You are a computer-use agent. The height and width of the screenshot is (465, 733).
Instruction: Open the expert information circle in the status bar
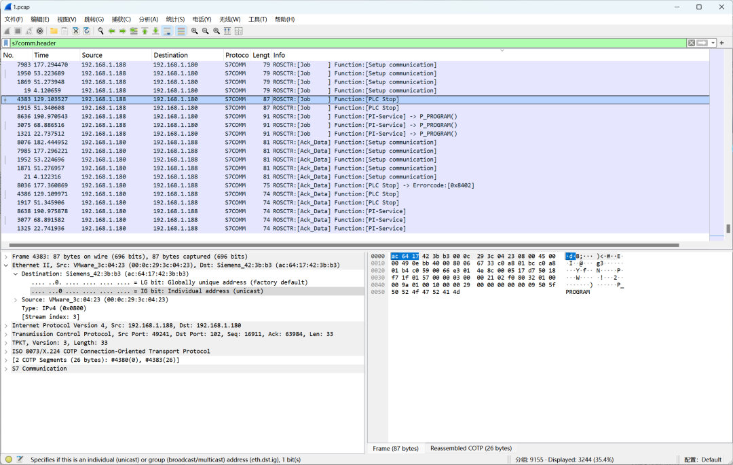tap(8, 460)
